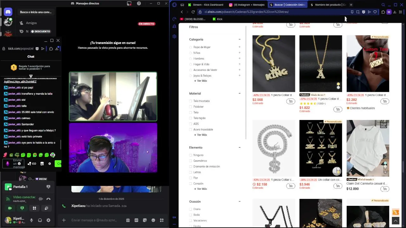The height and width of the screenshot is (228, 406).
Task: Check the Letras element filter
Action: pos(191,172)
